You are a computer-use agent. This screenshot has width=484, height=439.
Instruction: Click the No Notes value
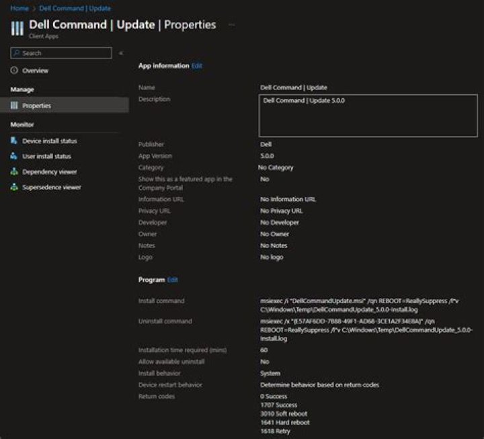click(x=274, y=246)
